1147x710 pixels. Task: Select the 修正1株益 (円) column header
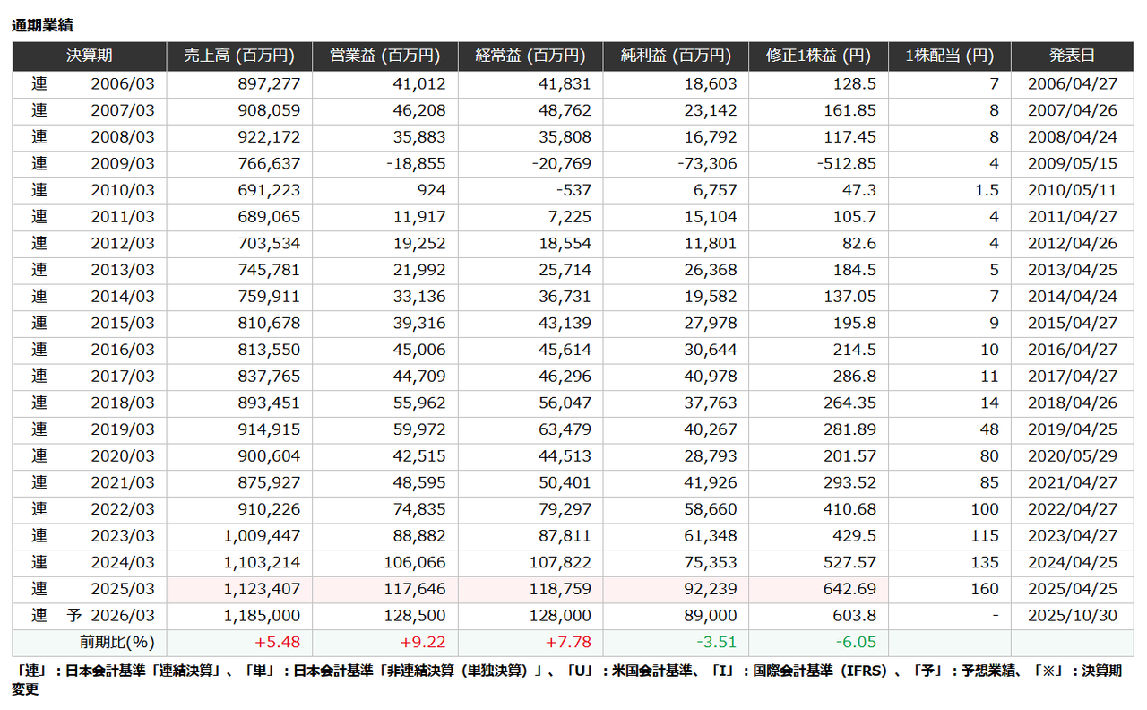[818, 56]
